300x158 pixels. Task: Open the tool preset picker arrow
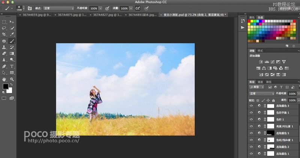(x=12, y=8)
